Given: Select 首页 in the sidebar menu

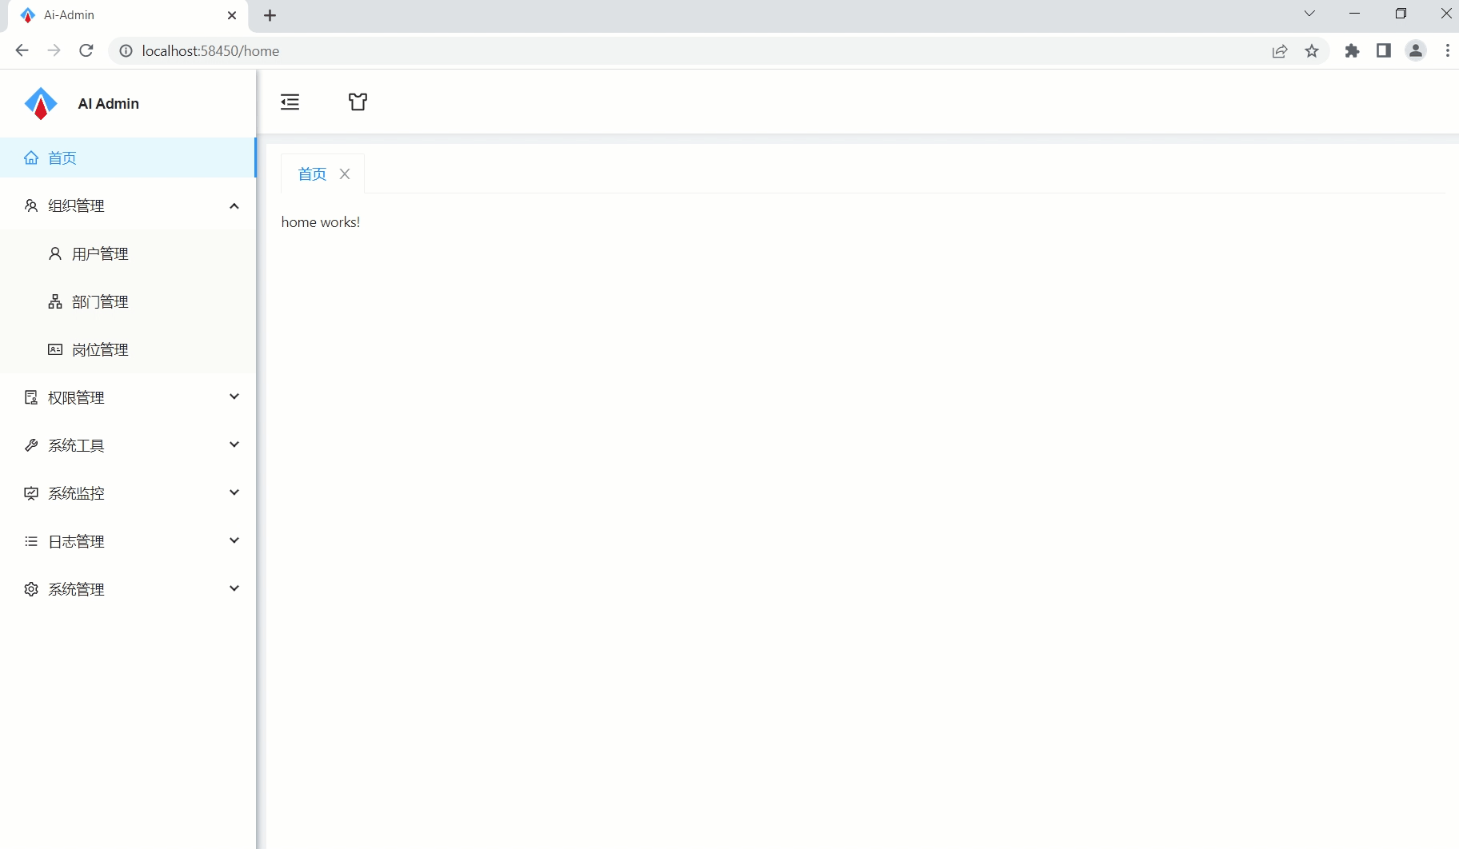Looking at the screenshot, I should 128,157.
